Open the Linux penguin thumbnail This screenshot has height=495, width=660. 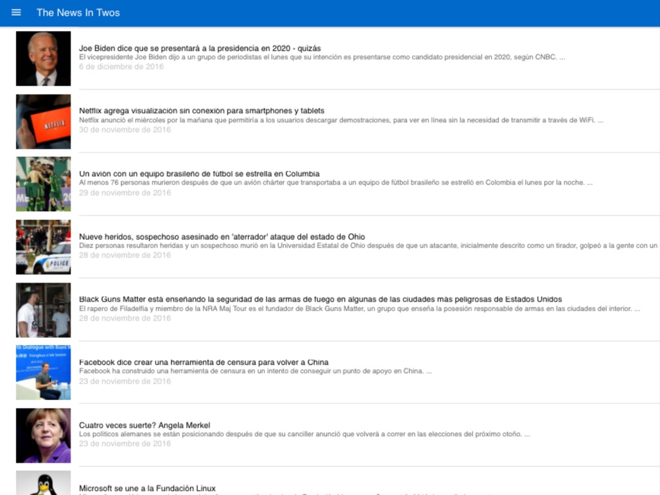pyautogui.click(x=44, y=483)
